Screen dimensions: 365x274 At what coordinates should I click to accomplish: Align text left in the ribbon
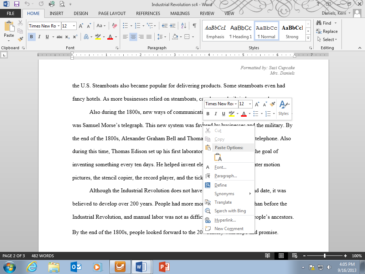click(x=125, y=37)
